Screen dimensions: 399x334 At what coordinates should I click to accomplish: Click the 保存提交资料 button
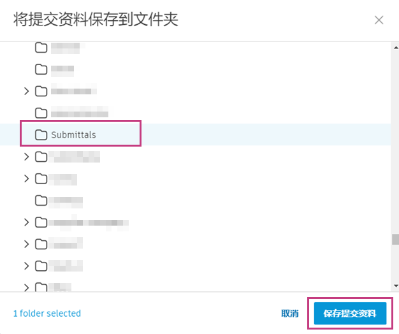(350, 314)
